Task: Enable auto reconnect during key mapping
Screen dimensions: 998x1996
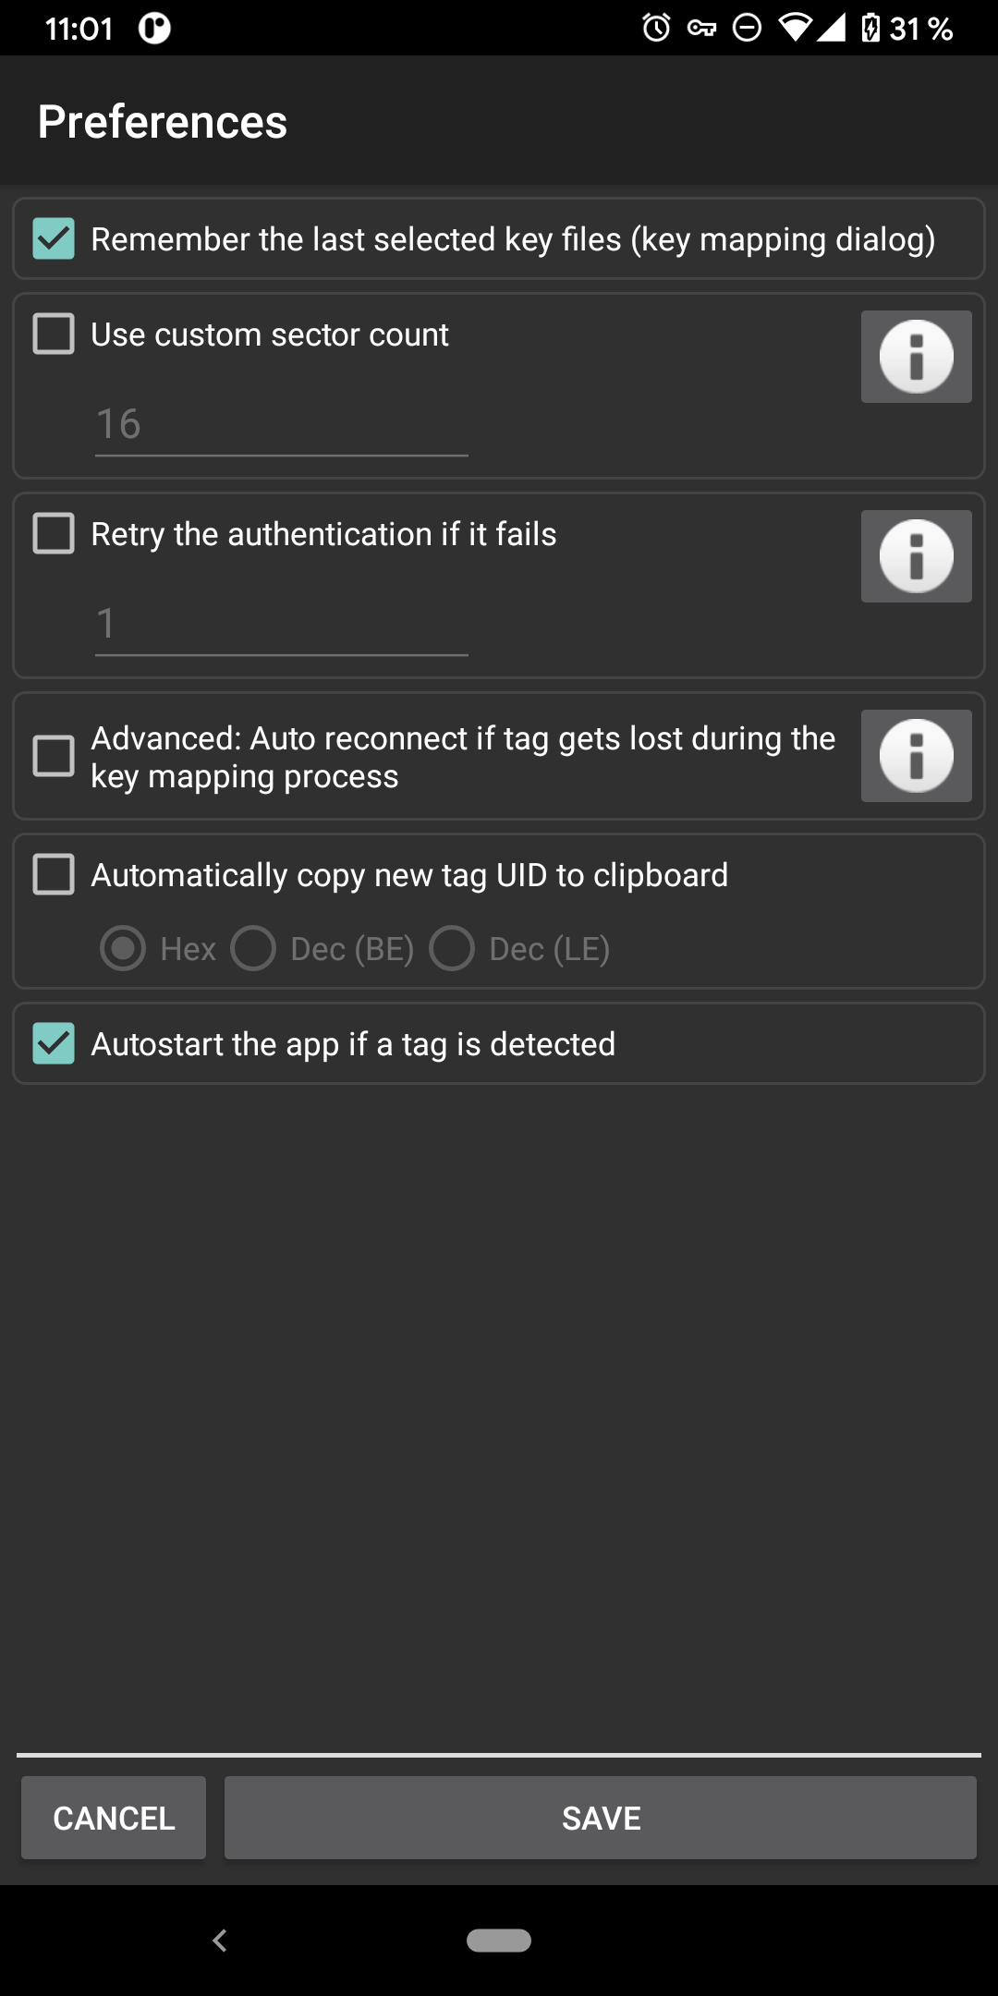Action: click(x=54, y=756)
